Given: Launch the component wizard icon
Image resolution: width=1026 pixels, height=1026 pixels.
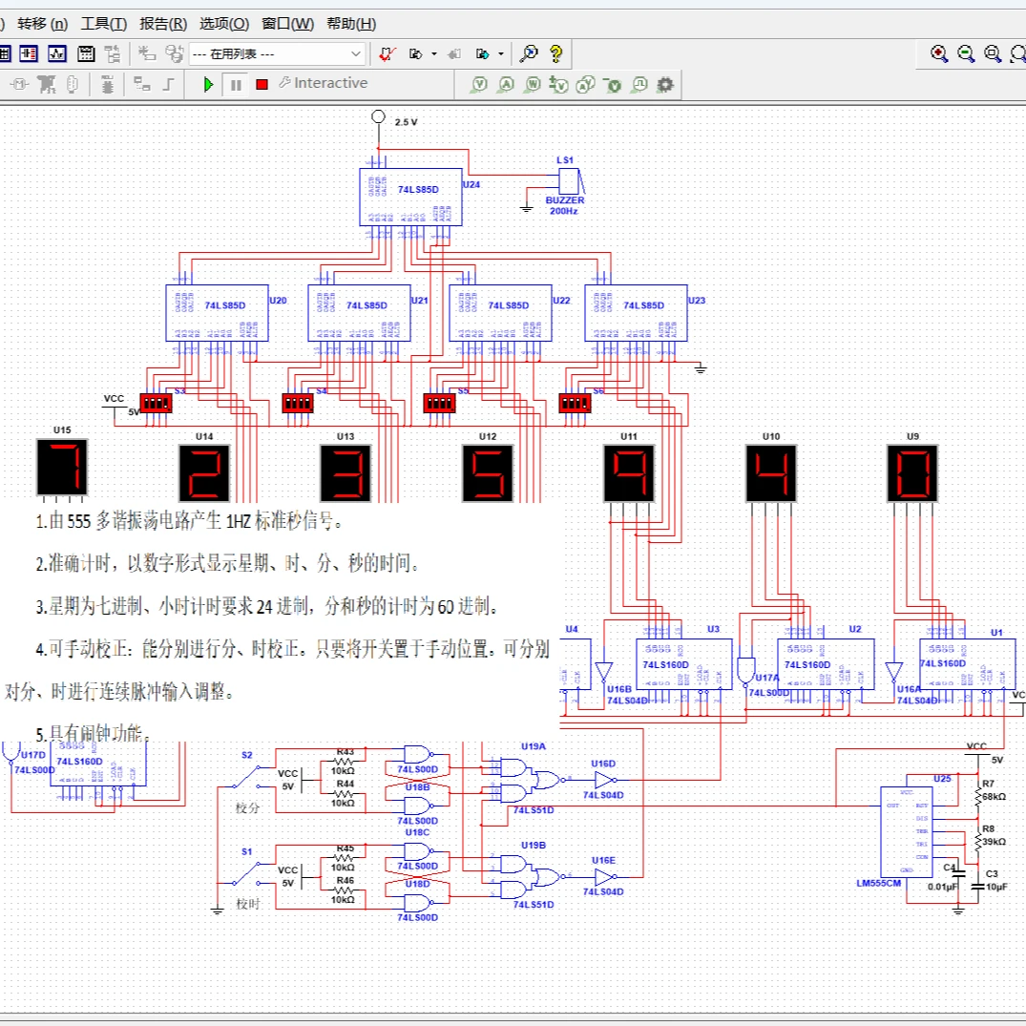Looking at the screenshot, I should pos(147,53).
